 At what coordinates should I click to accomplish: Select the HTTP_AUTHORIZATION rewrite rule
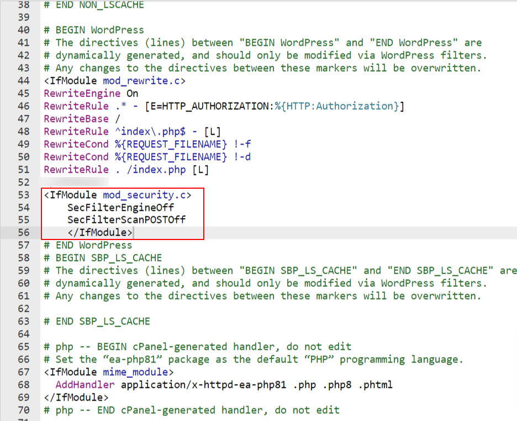[x=221, y=105]
